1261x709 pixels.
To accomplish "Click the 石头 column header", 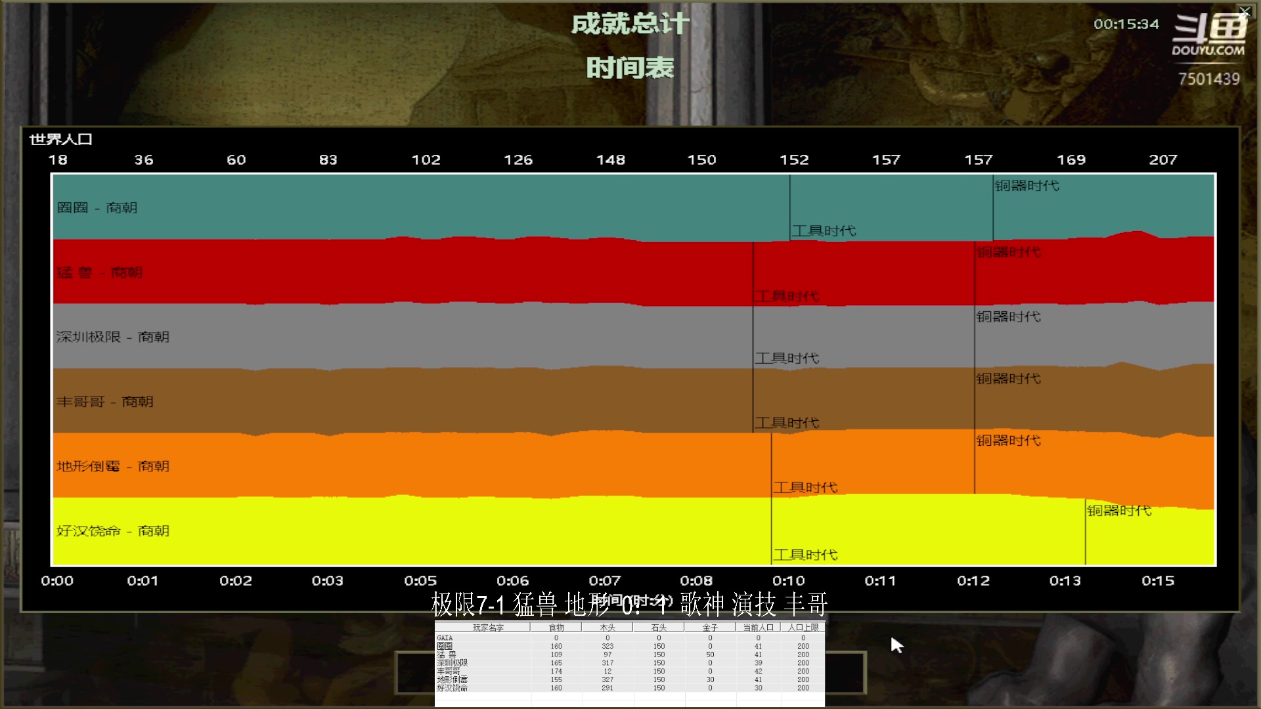I will click(x=659, y=628).
